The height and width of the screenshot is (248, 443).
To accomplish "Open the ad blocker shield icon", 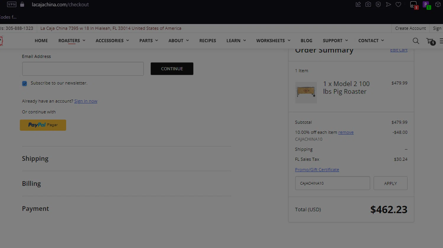I will (378, 4).
